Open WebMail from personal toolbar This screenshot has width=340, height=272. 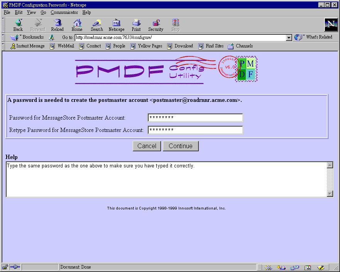point(62,46)
